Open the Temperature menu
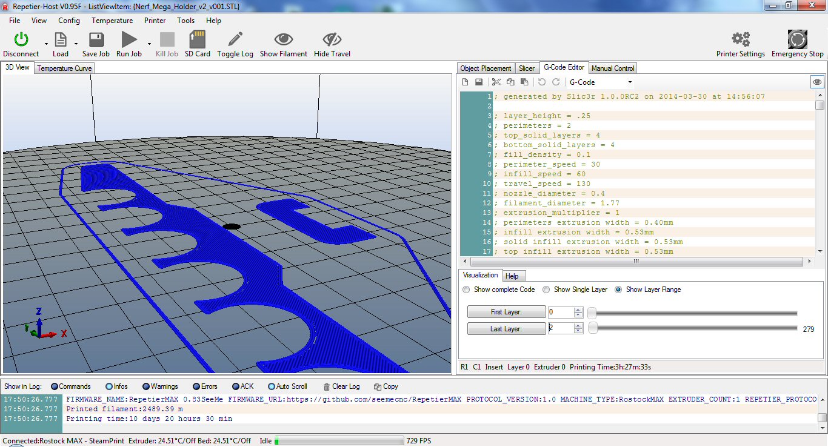 pos(112,20)
